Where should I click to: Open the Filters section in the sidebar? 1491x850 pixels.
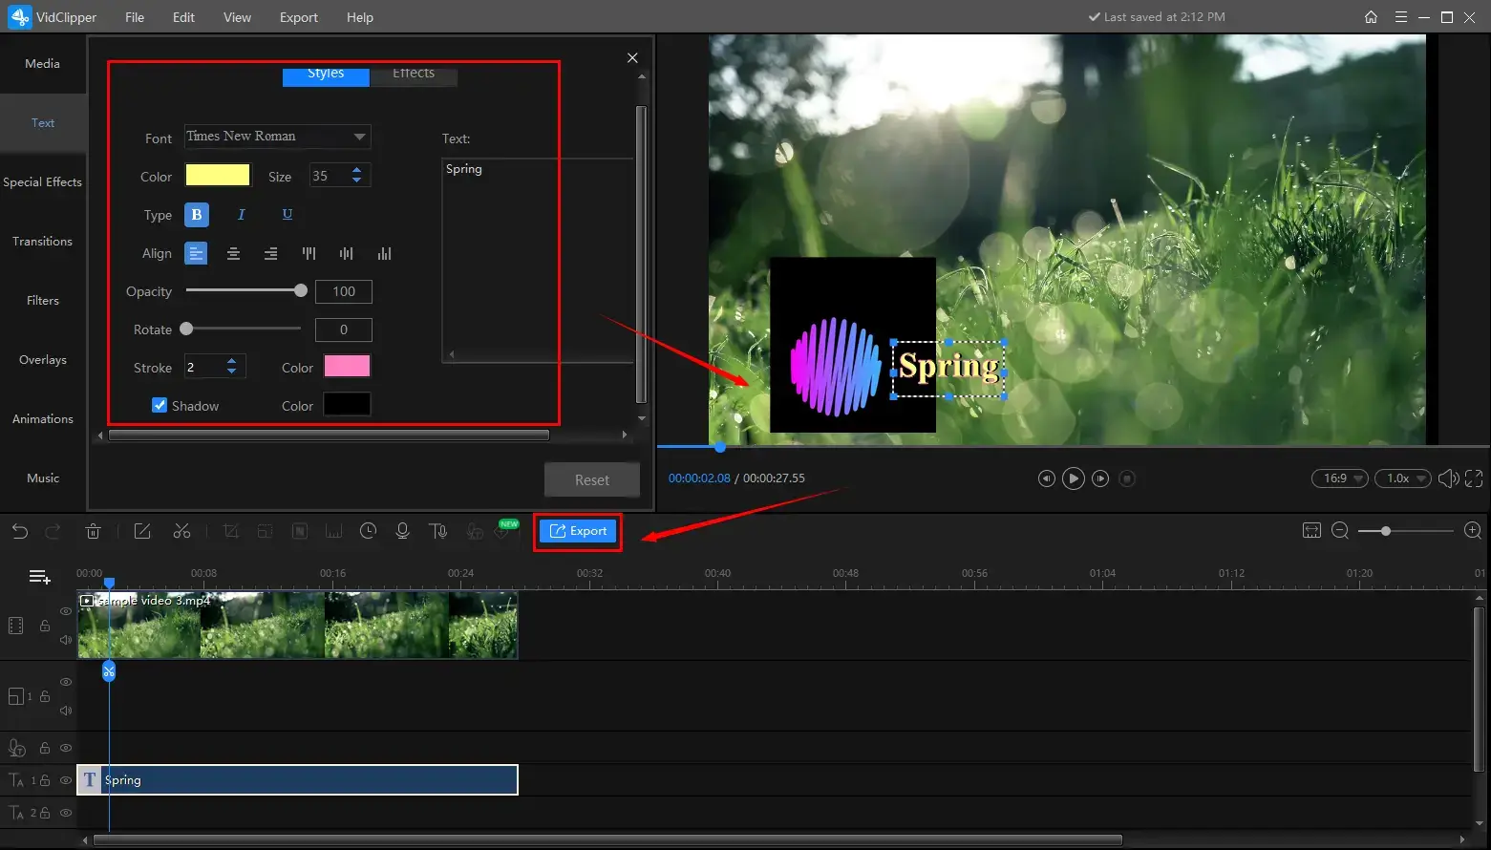[x=43, y=301]
